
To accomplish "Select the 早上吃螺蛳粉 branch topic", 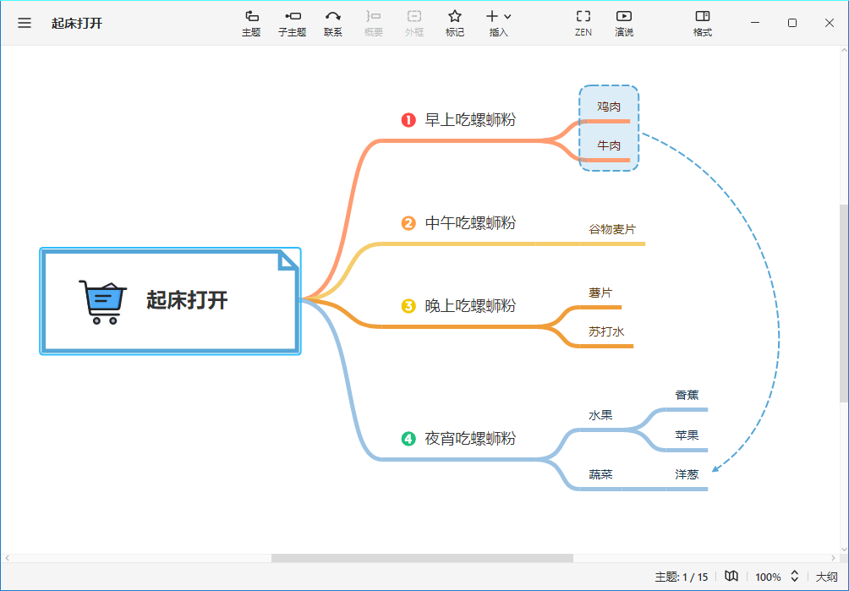I will pyautogui.click(x=469, y=120).
